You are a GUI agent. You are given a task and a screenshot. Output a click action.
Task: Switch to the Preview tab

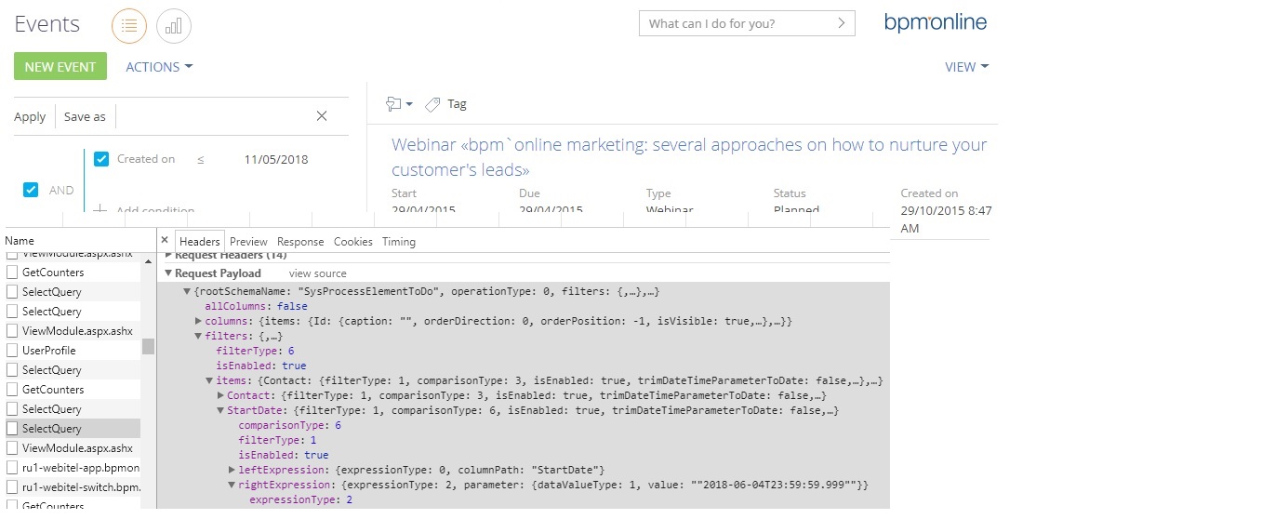(248, 242)
